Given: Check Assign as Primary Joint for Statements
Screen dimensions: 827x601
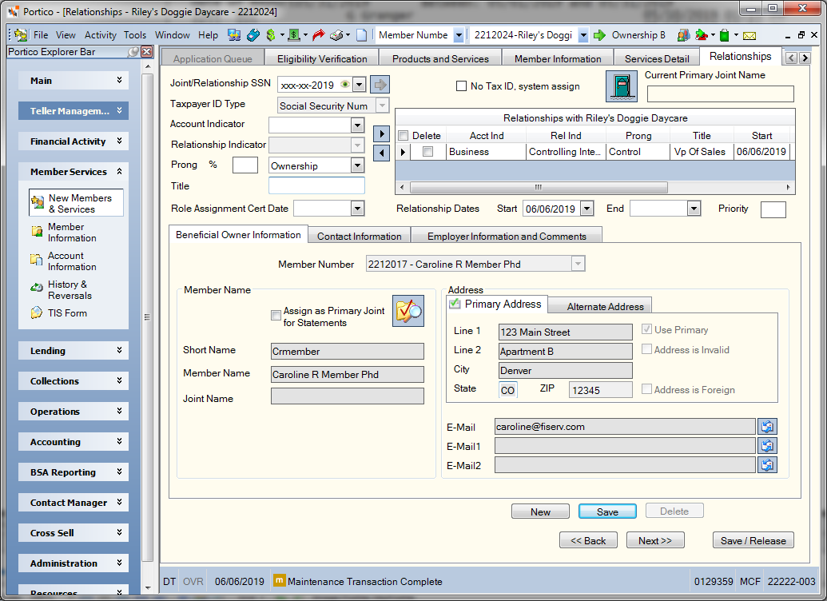Looking at the screenshot, I should pos(276,315).
